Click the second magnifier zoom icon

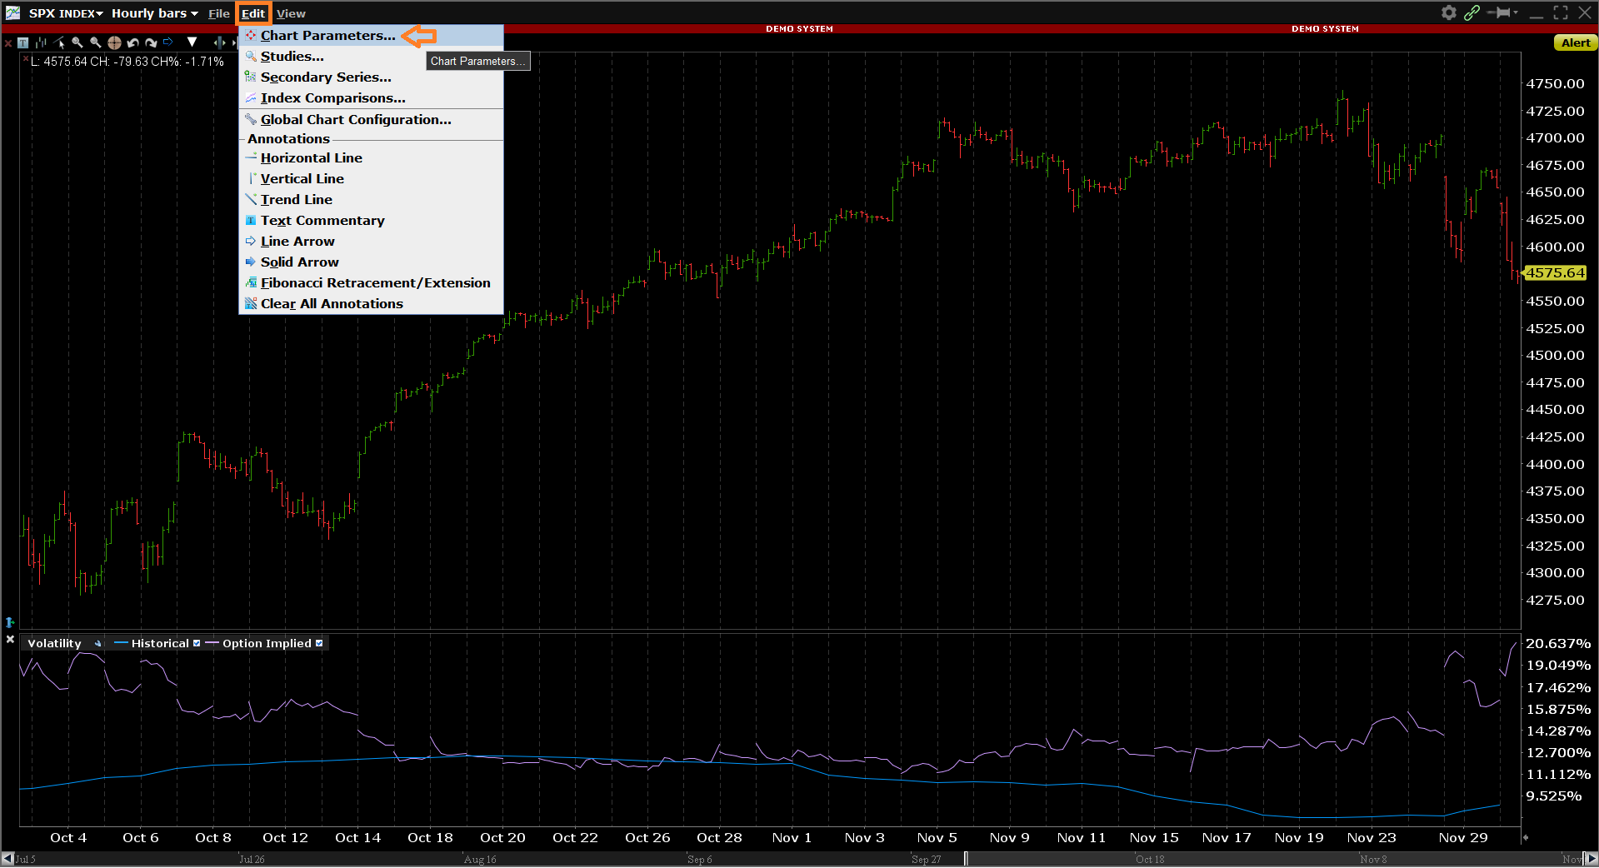pos(96,42)
